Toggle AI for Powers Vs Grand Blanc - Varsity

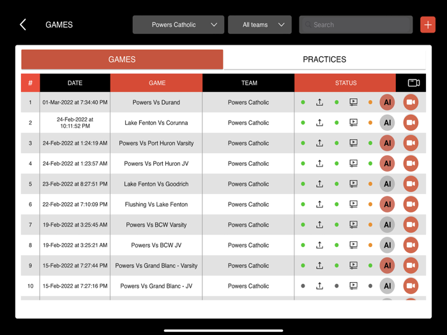387,265
